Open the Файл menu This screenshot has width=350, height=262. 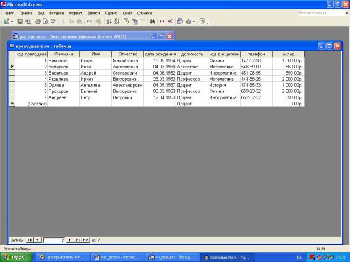click(x=10, y=13)
